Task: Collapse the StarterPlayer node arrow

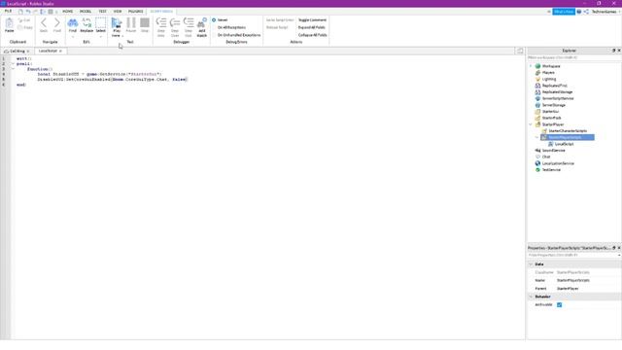Action: click(531, 124)
